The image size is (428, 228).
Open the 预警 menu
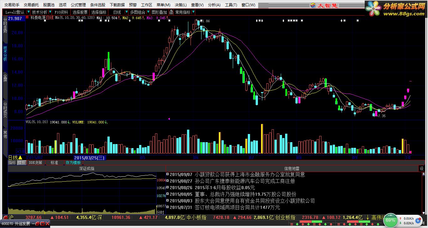(133, 5)
